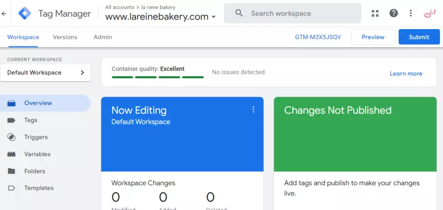Switch to the Admin tab
Screen dimensions: 443x210
(103, 37)
